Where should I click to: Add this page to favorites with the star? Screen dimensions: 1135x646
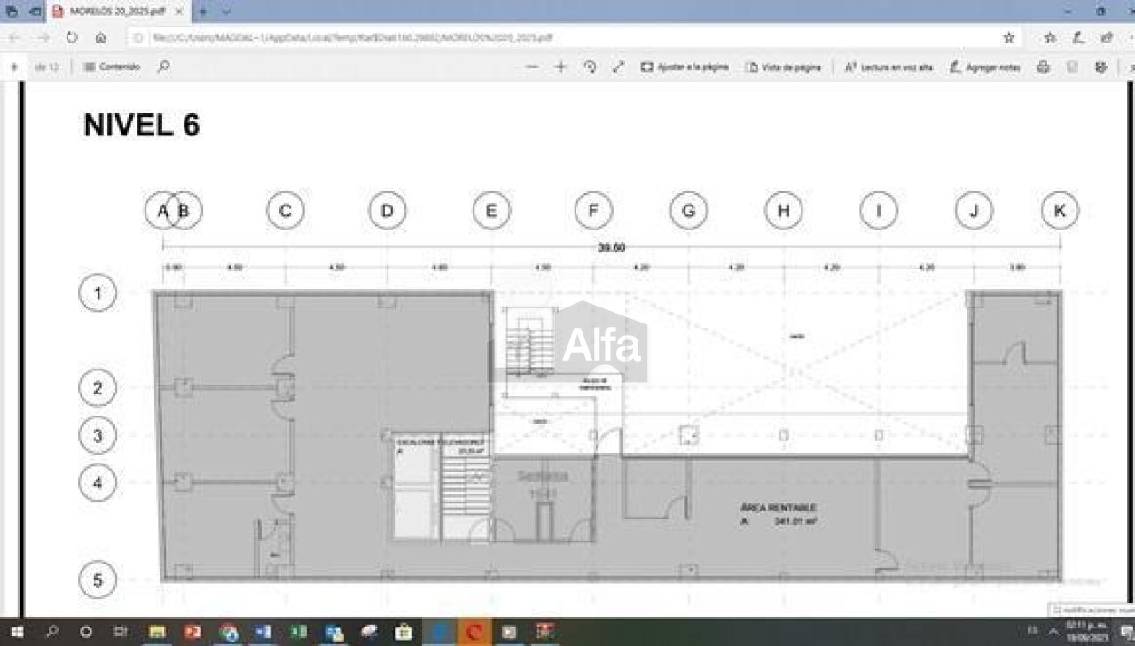[1008, 38]
